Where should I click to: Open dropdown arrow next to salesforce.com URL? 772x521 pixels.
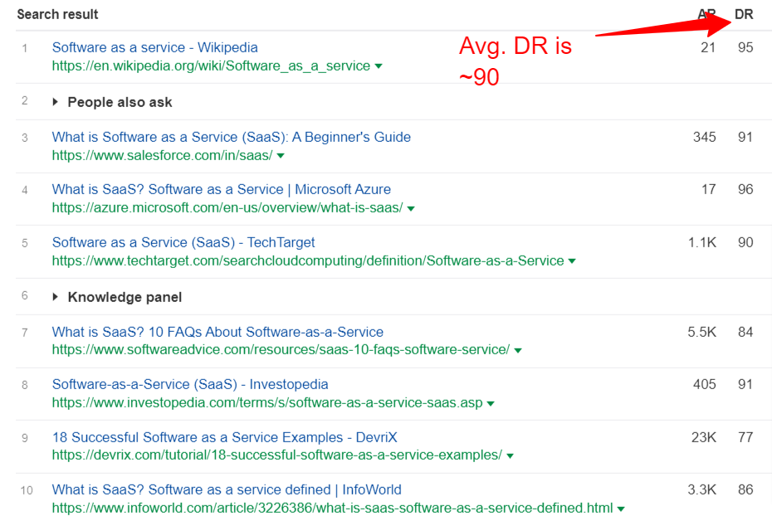click(281, 156)
